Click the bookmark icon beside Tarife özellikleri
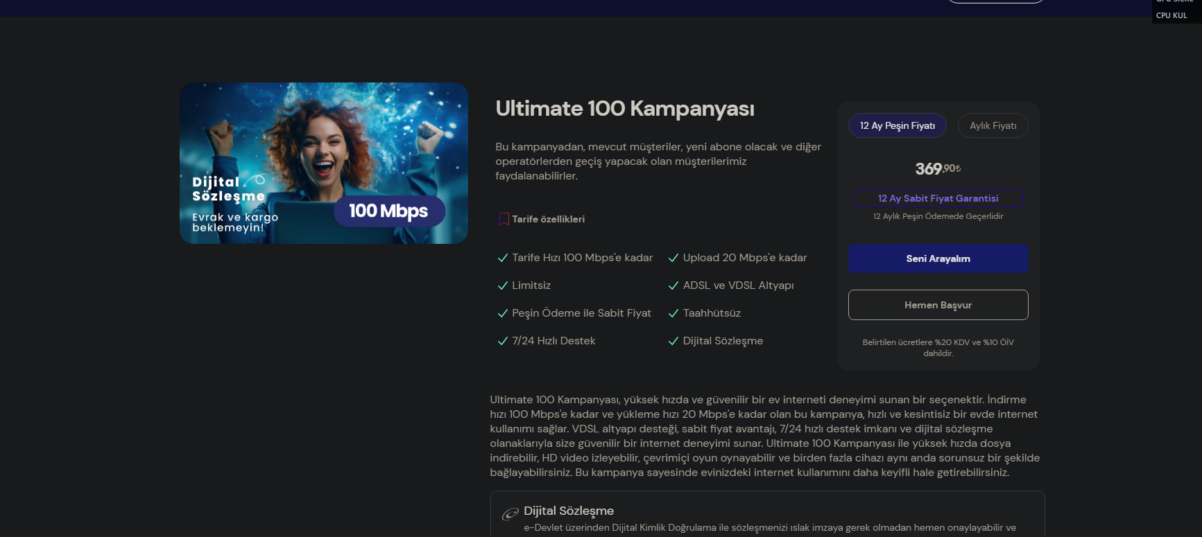1202x537 pixels. [504, 219]
